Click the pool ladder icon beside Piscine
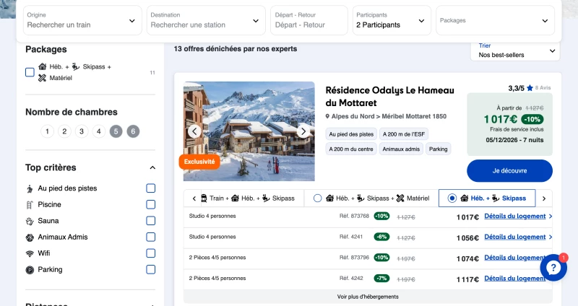 (30, 205)
